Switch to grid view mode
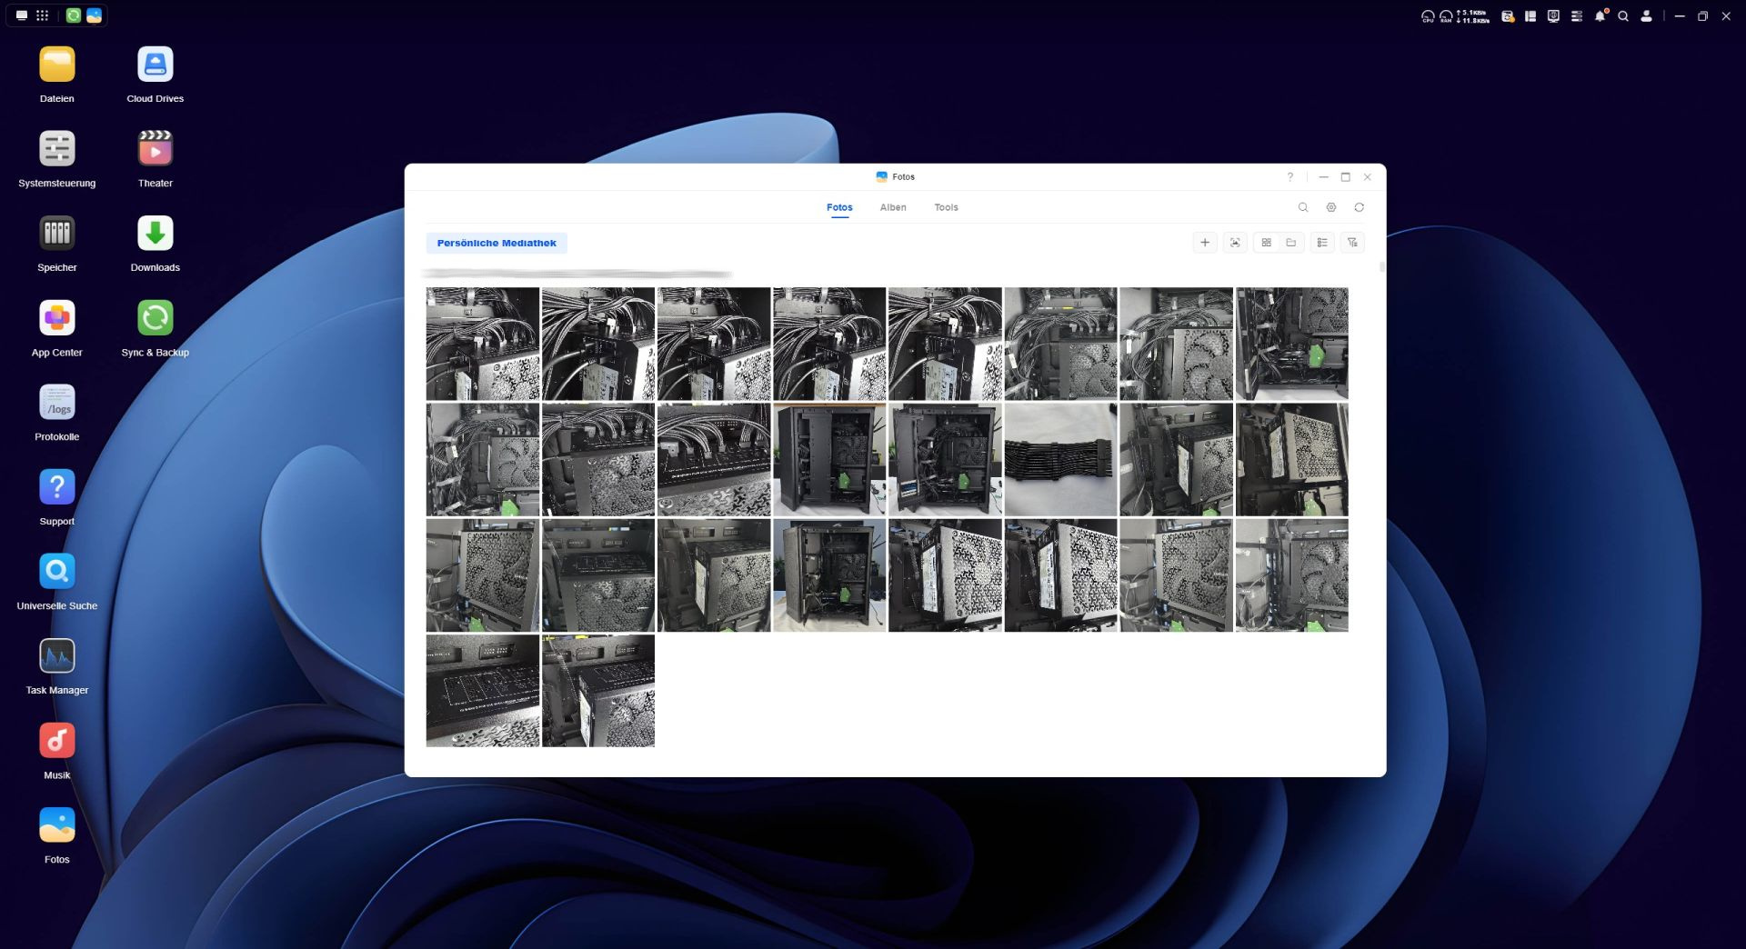1746x949 pixels. tap(1266, 243)
